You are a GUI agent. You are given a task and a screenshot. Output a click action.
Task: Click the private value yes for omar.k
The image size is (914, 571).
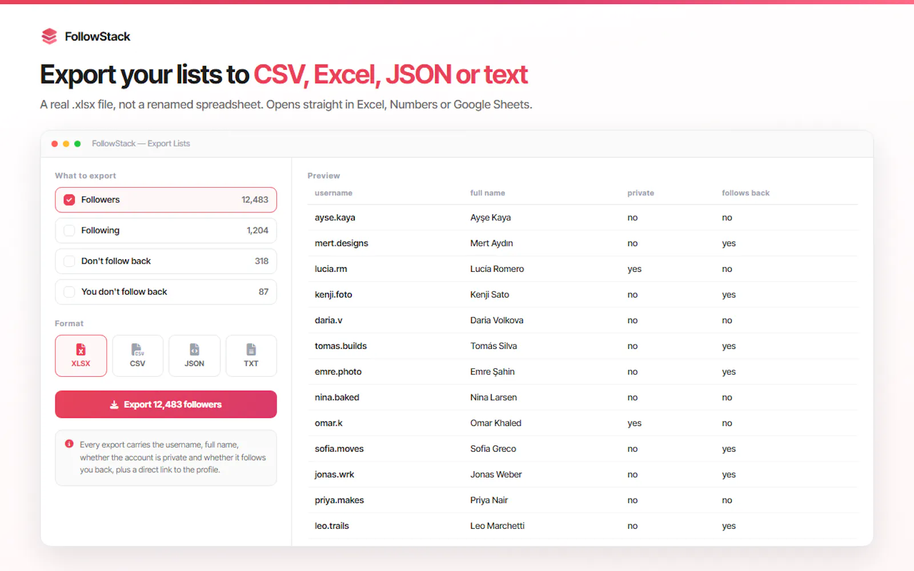point(635,423)
